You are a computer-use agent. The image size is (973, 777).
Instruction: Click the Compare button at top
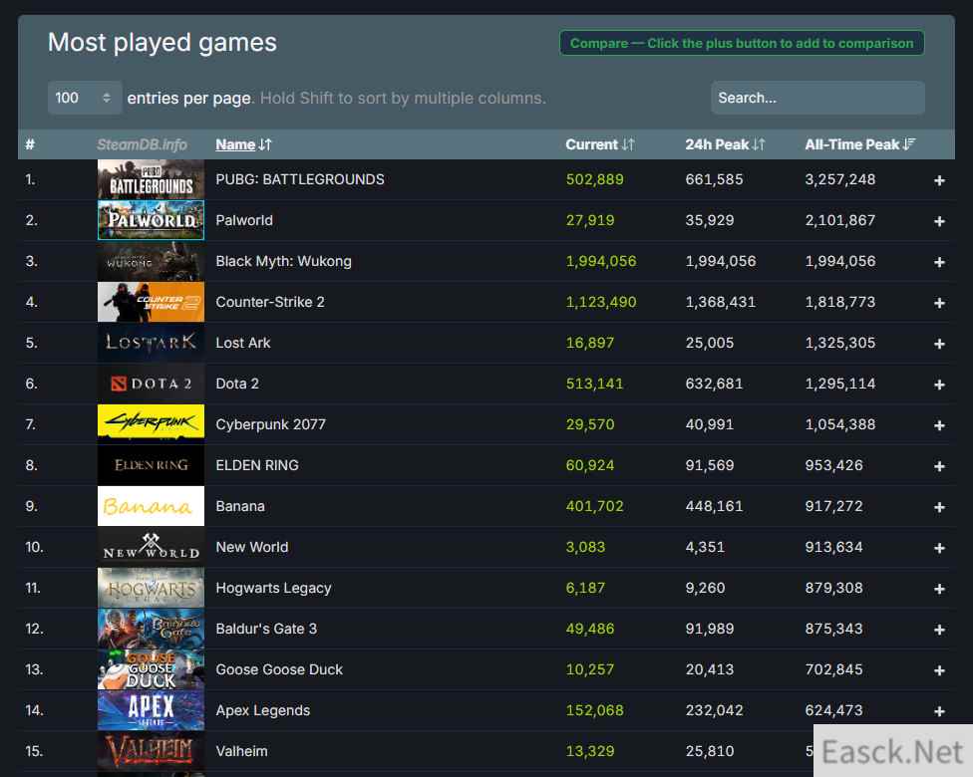(x=742, y=43)
